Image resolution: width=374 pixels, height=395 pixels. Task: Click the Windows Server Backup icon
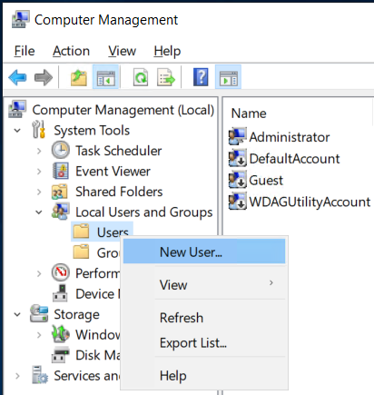[61, 334]
